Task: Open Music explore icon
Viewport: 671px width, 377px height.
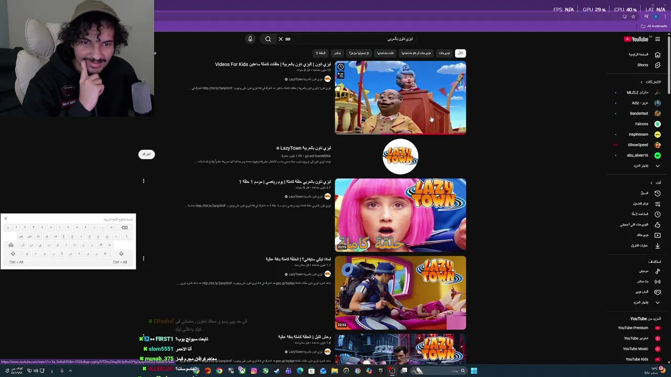Action: 657,271
